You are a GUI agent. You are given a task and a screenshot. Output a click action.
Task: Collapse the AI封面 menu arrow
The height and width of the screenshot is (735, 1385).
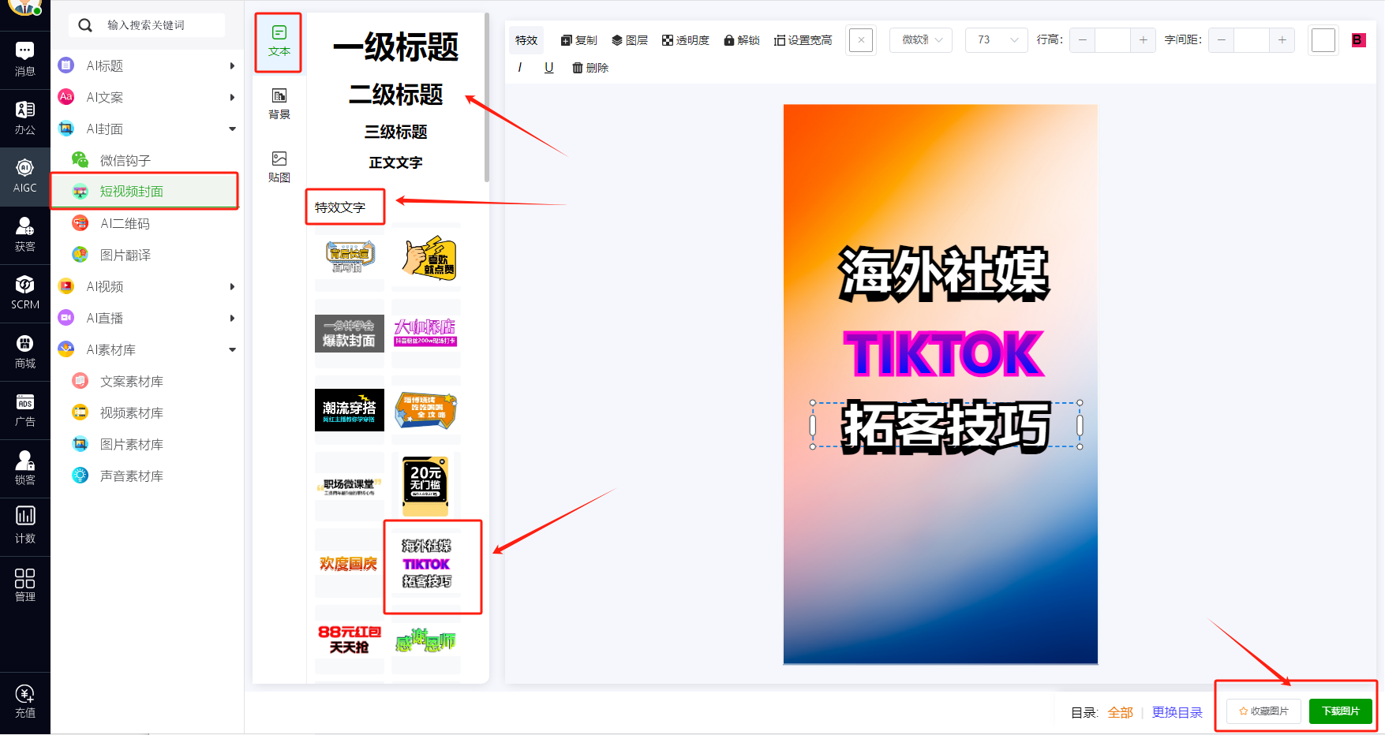click(x=232, y=129)
